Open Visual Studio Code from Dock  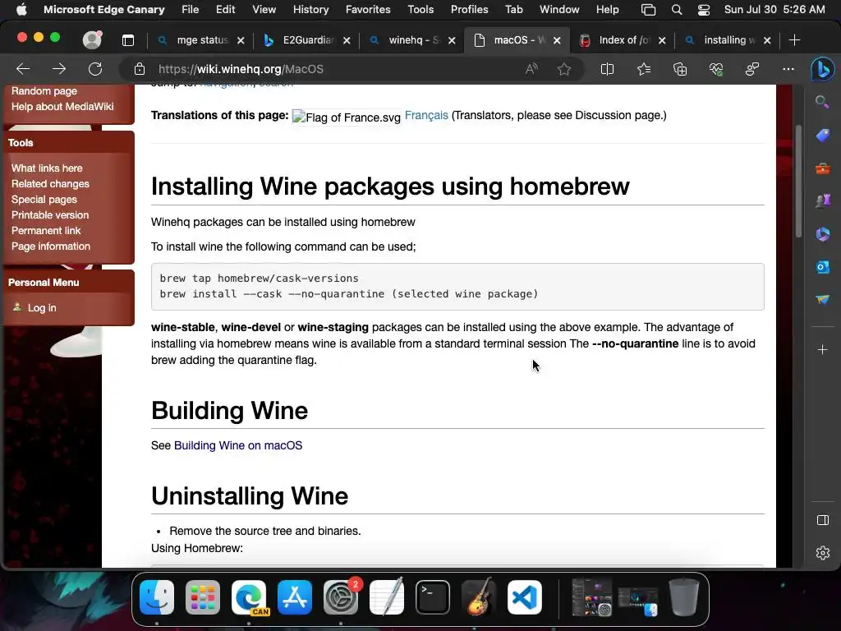click(x=525, y=597)
